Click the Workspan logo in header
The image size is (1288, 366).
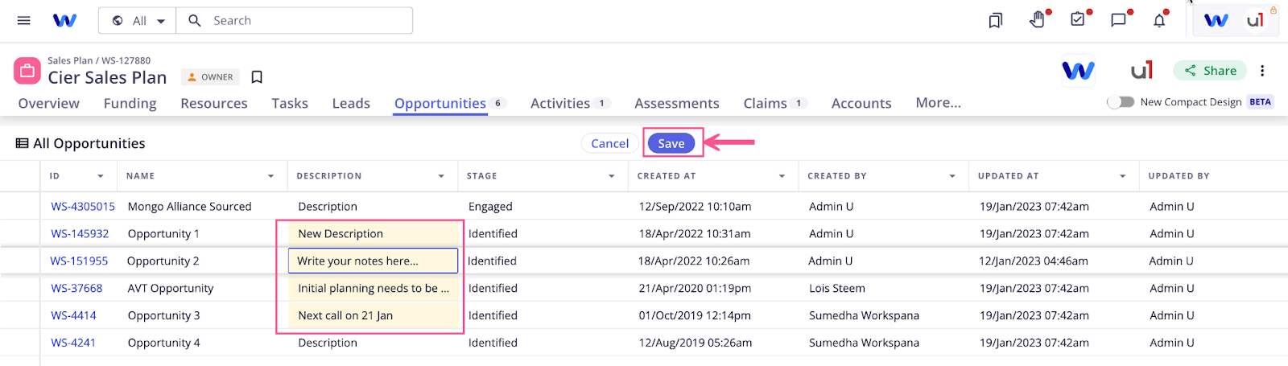[x=64, y=21]
